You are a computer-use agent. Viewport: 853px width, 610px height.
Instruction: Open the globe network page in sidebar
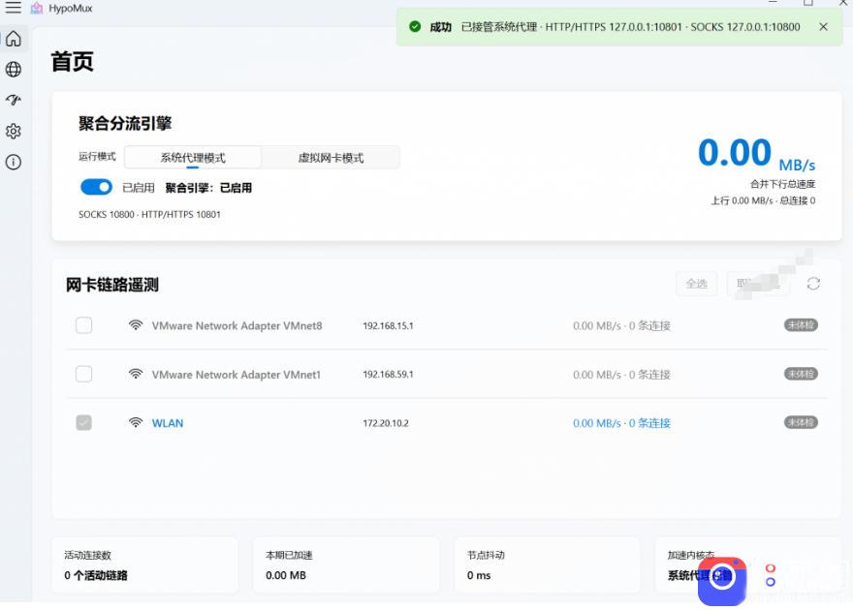coord(14,70)
